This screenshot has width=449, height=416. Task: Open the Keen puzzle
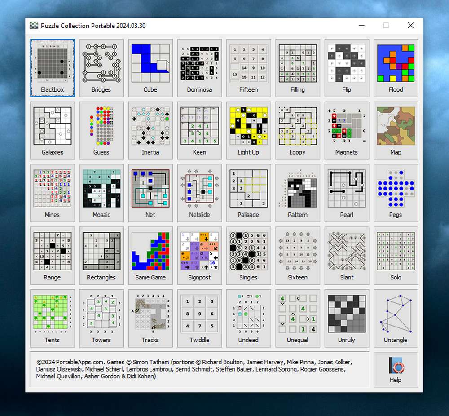click(200, 130)
